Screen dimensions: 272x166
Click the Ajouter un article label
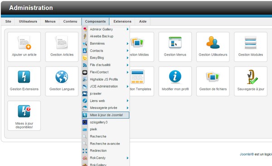tap(24, 55)
